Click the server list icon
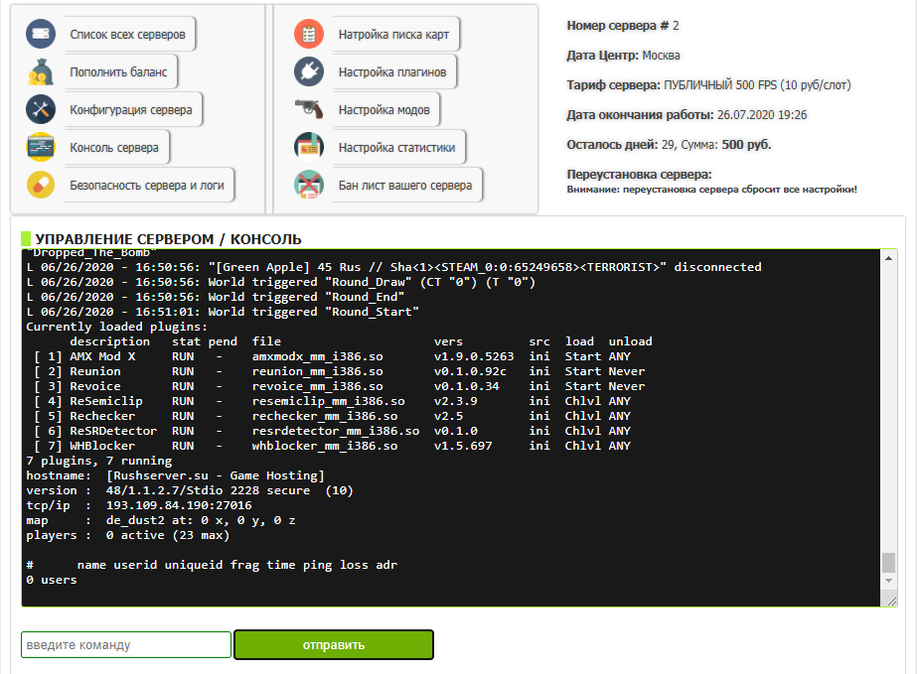Image resolution: width=917 pixels, height=674 pixels. click(x=41, y=34)
